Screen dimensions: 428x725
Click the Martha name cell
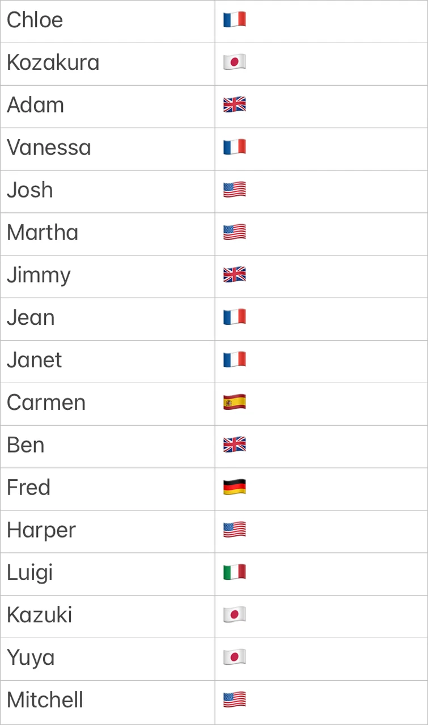(43, 233)
